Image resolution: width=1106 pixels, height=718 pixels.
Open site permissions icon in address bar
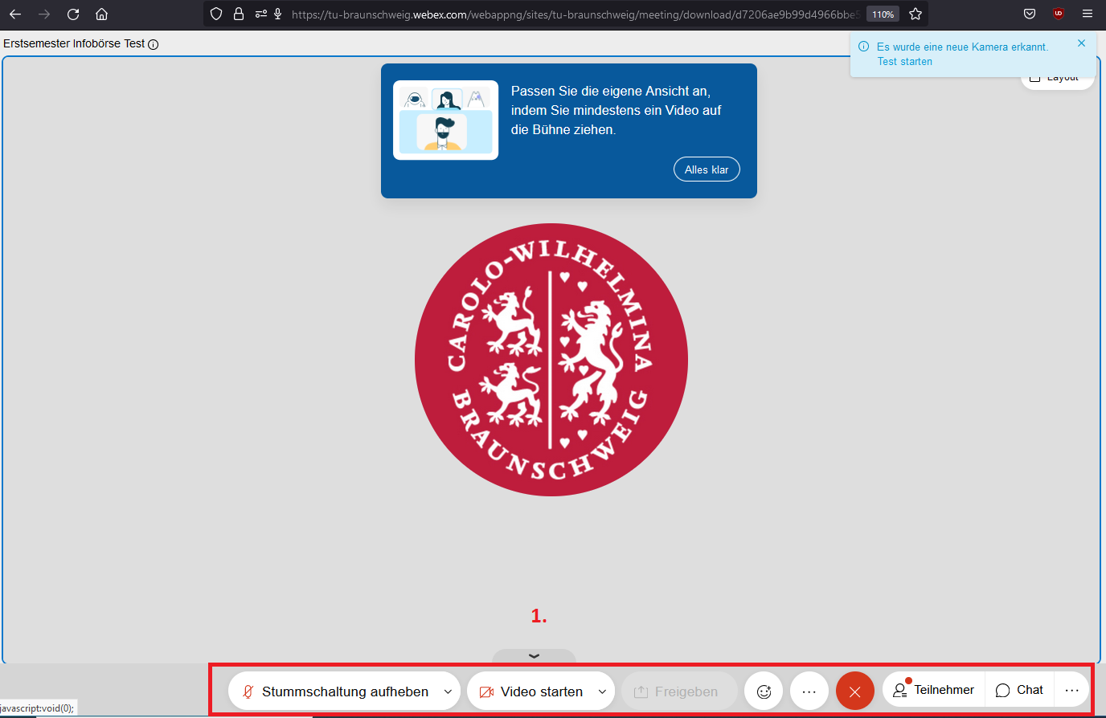(260, 14)
